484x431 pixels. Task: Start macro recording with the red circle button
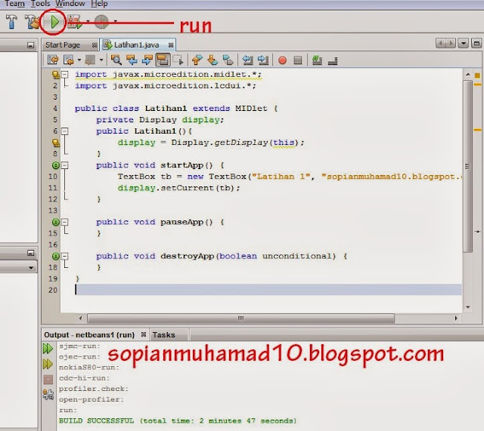click(282, 60)
